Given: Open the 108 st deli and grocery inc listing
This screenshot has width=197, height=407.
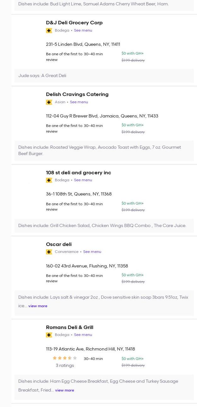Looking at the screenshot, I should (78, 173).
